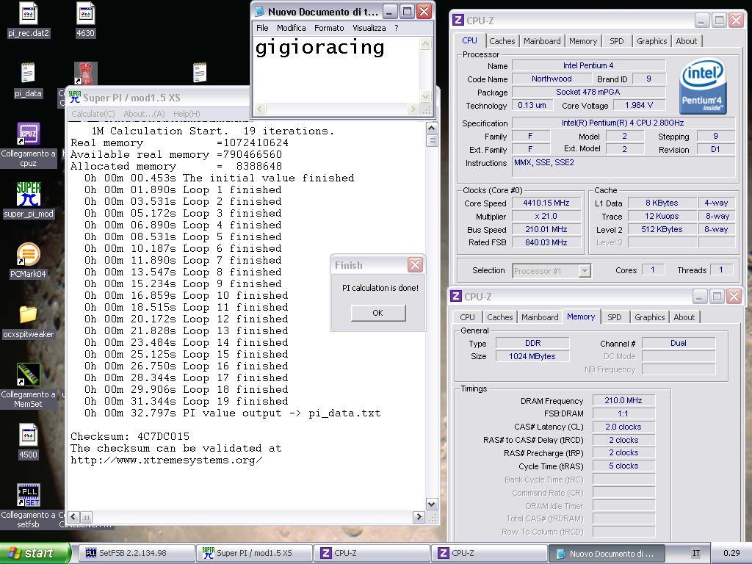Open Formato menu in notepad
The image size is (752, 564).
(329, 28)
